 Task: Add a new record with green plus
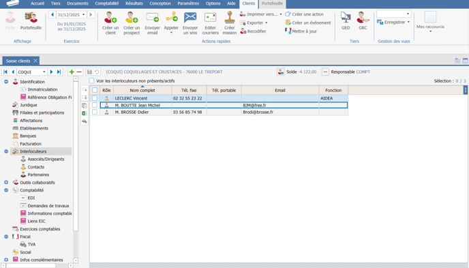click(x=72, y=72)
